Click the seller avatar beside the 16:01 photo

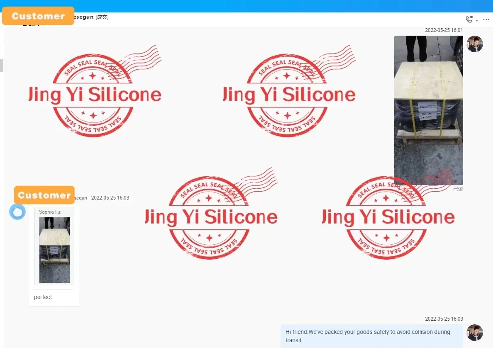click(x=474, y=44)
